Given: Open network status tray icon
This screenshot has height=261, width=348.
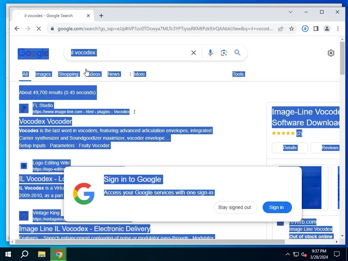Looking at the screenshot, I should 296,254.
